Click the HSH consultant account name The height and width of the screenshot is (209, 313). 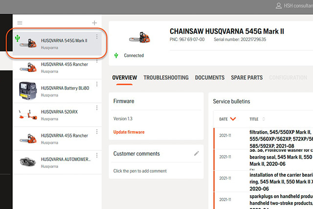tap(298, 6)
